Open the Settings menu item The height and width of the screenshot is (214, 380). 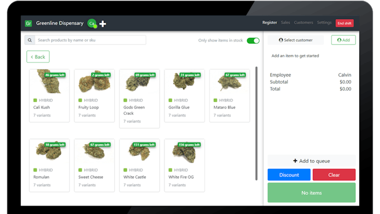pyautogui.click(x=324, y=23)
